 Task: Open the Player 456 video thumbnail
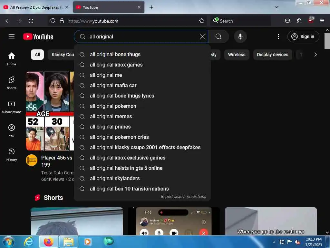(50, 111)
